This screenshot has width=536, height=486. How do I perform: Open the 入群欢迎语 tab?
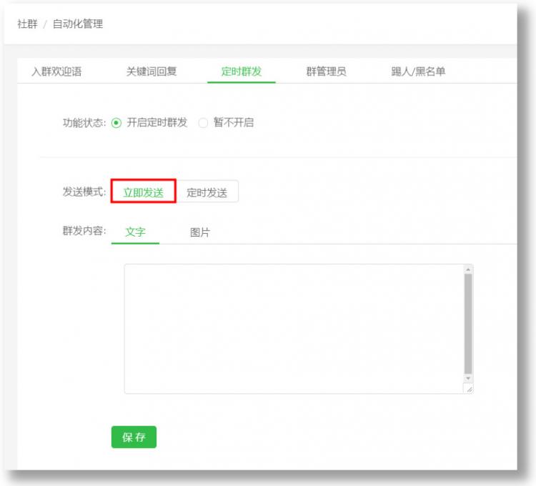tap(56, 71)
